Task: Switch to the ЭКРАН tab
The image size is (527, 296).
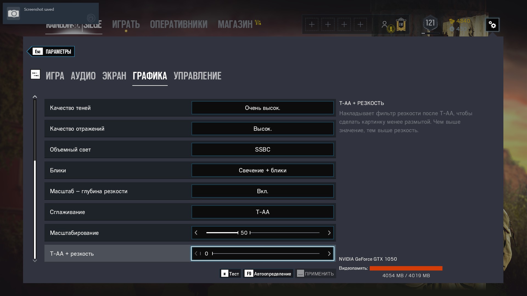Action: pos(114,76)
